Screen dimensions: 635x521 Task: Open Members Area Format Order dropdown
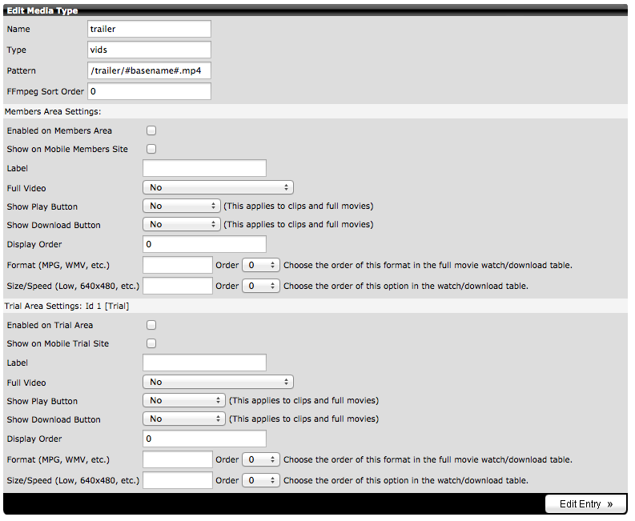(x=261, y=266)
